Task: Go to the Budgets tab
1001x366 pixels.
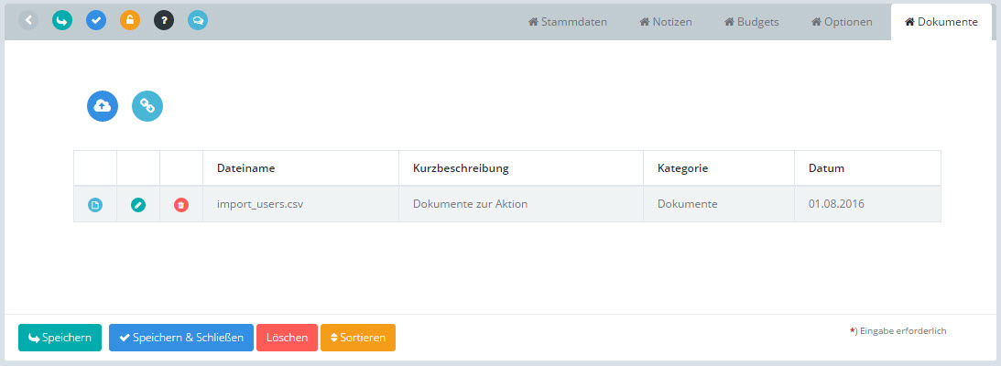Action: pos(751,22)
